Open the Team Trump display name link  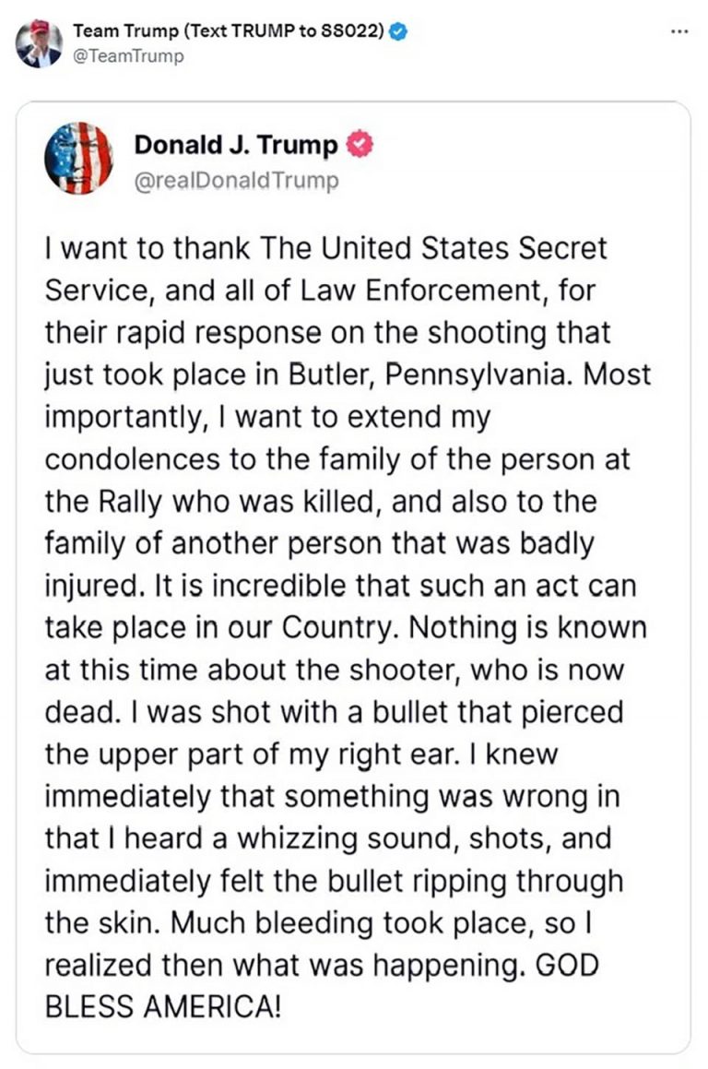click(x=125, y=31)
